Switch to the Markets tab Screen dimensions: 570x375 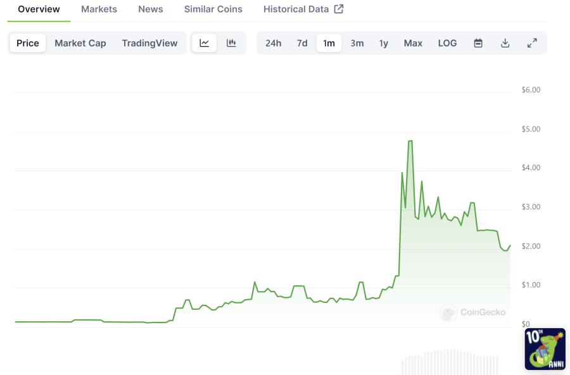point(99,9)
